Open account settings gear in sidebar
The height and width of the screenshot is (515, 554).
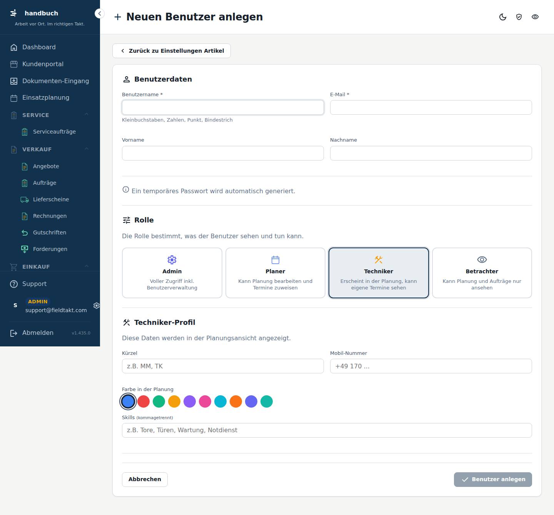(97, 305)
